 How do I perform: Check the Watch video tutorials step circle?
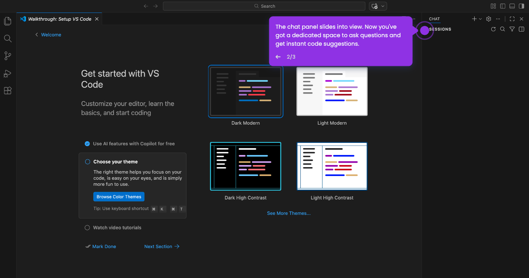87,228
